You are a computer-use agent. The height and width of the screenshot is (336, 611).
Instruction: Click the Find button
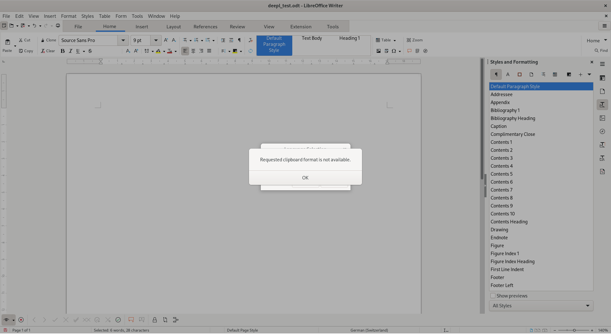[601, 51]
